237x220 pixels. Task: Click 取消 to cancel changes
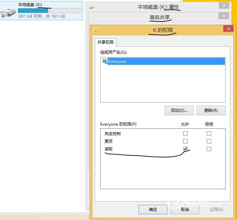pyautogui.click(x=185, y=209)
